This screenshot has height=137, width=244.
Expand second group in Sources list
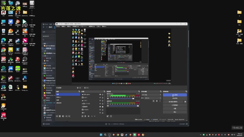tap(82, 107)
